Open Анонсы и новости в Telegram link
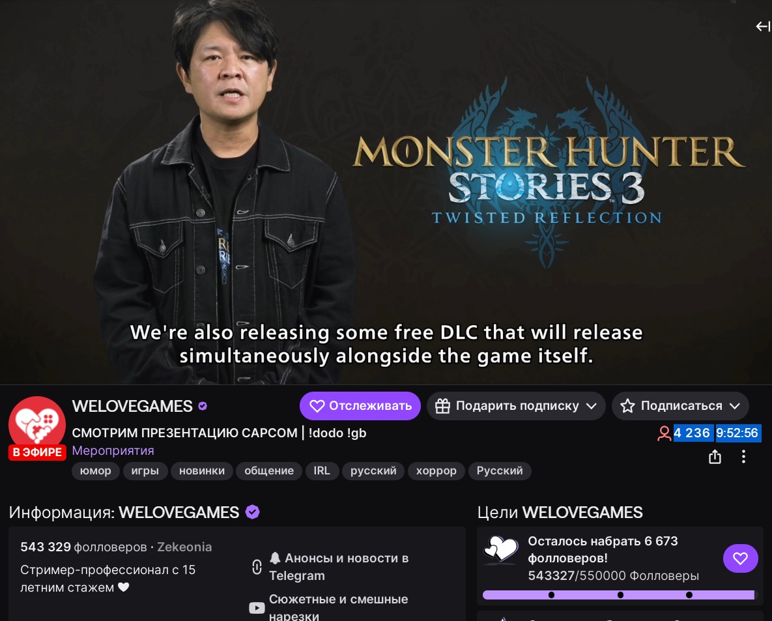772x621 pixels. 339,567
